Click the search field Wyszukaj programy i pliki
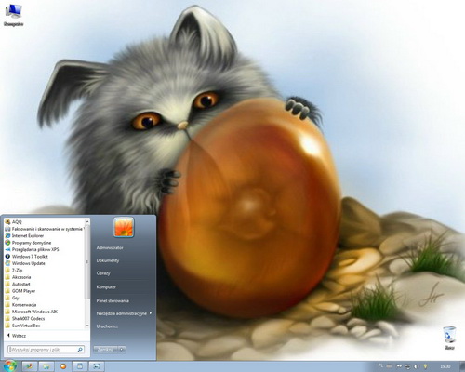 coord(46,350)
